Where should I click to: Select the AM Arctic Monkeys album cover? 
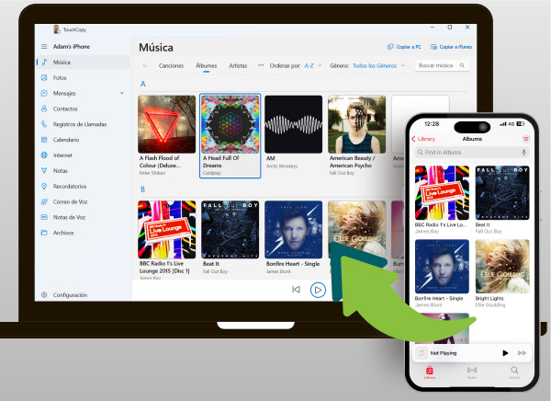(x=294, y=124)
